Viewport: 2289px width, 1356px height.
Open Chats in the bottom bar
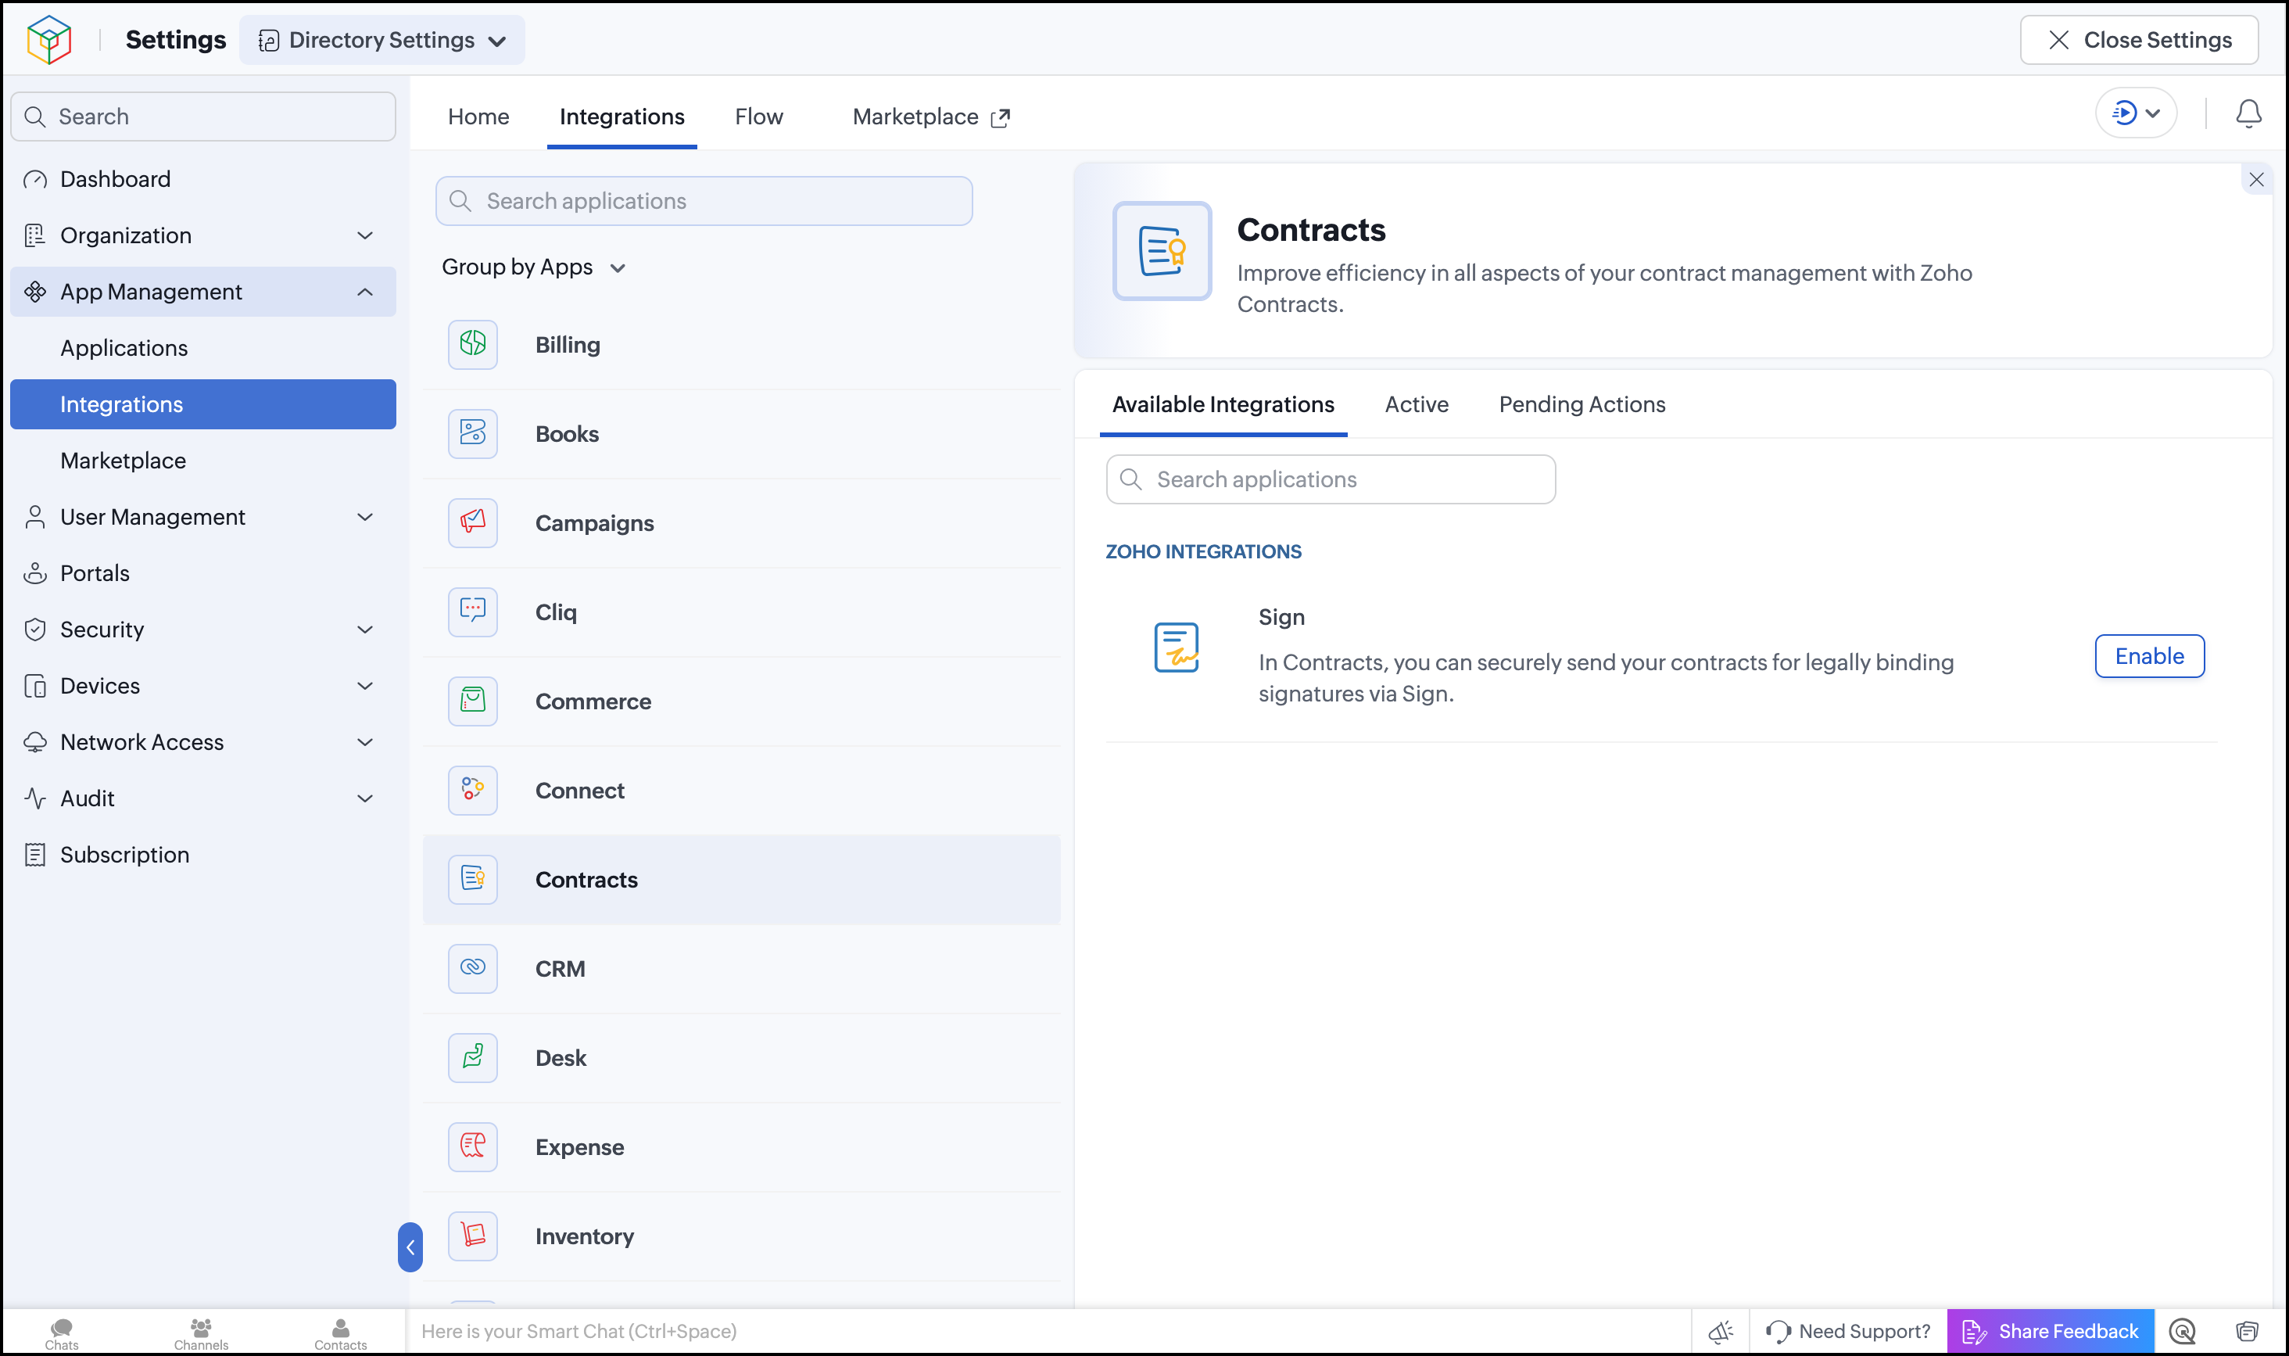(x=61, y=1333)
